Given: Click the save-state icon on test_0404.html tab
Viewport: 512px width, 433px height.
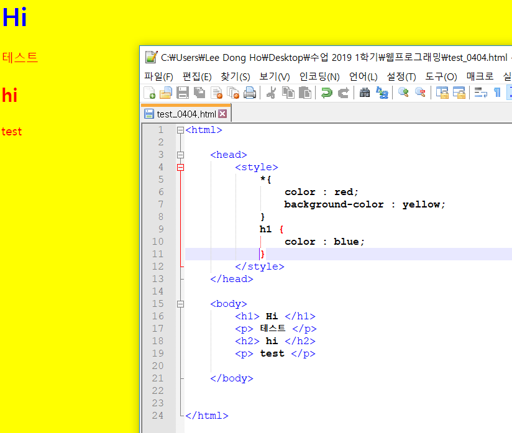Looking at the screenshot, I should [149, 114].
